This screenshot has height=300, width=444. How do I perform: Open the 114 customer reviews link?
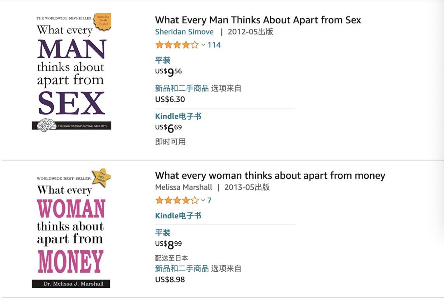coord(214,45)
